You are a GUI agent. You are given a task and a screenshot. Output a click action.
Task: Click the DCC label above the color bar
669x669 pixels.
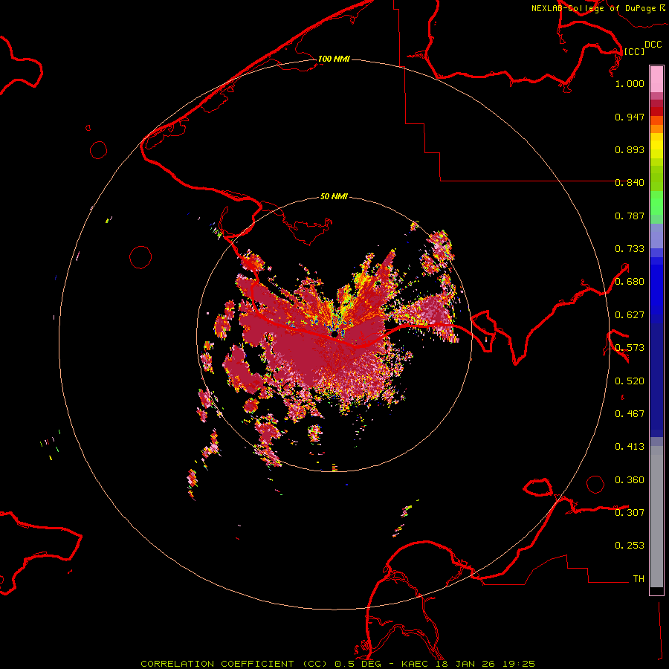(653, 44)
